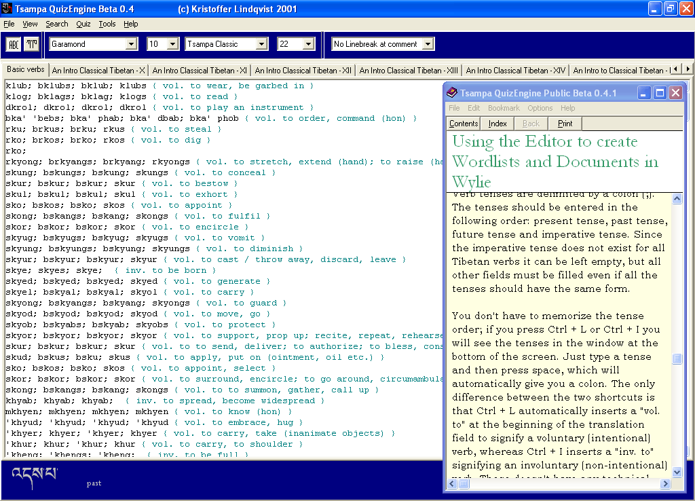
Task: Click the ABC Latin script mode icon
Action: (x=14, y=44)
